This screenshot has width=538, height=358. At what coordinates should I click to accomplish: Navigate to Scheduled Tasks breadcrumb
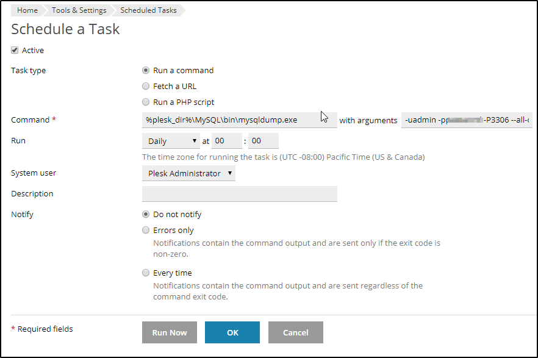148,10
